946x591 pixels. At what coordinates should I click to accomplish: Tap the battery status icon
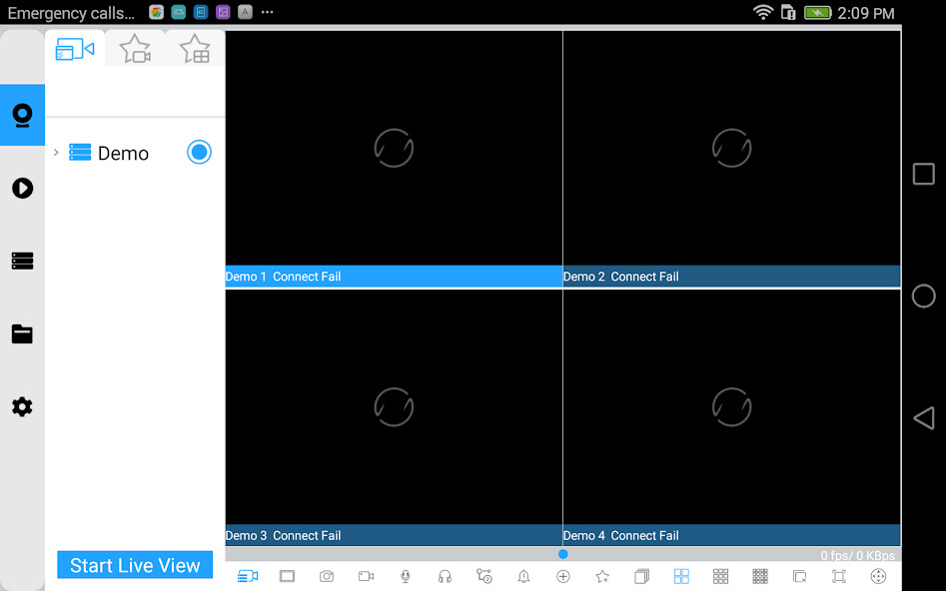(817, 13)
